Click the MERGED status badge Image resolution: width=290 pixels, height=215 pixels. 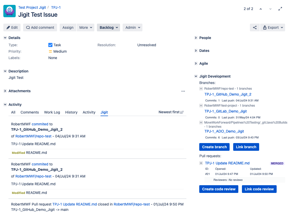tap(277, 163)
